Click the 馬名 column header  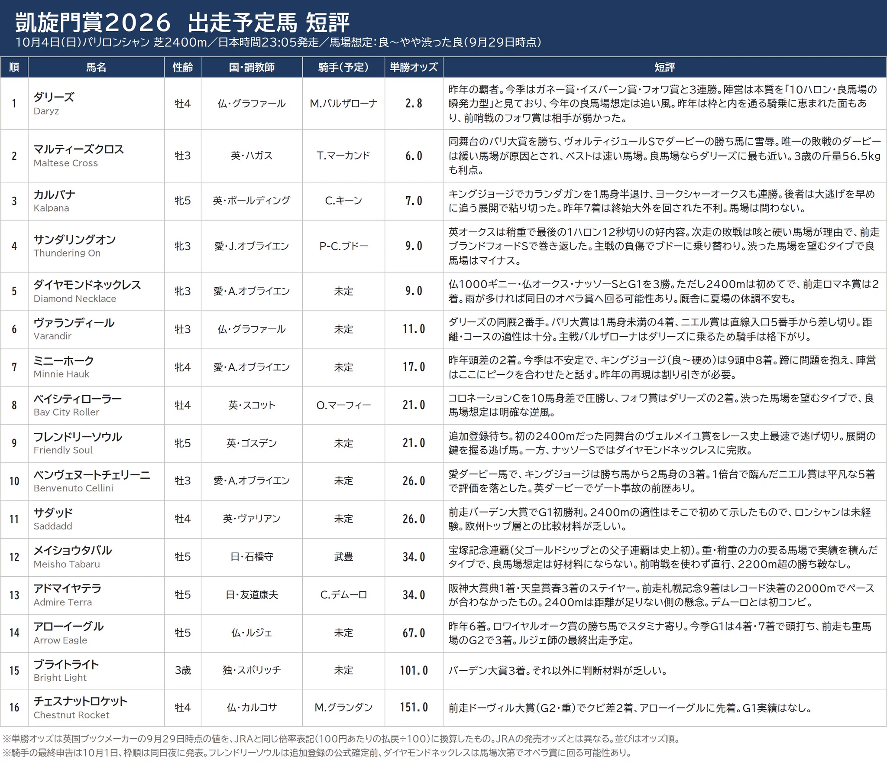(x=96, y=67)
